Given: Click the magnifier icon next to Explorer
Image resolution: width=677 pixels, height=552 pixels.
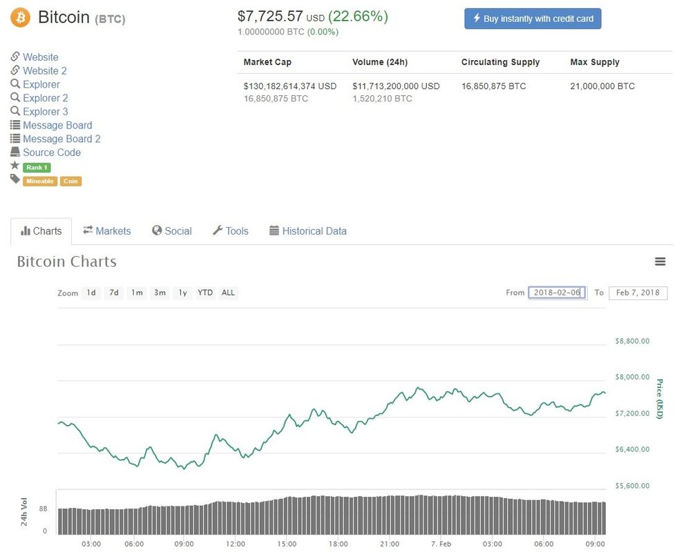Looking at the screenshot, I should tap(15, 84).
